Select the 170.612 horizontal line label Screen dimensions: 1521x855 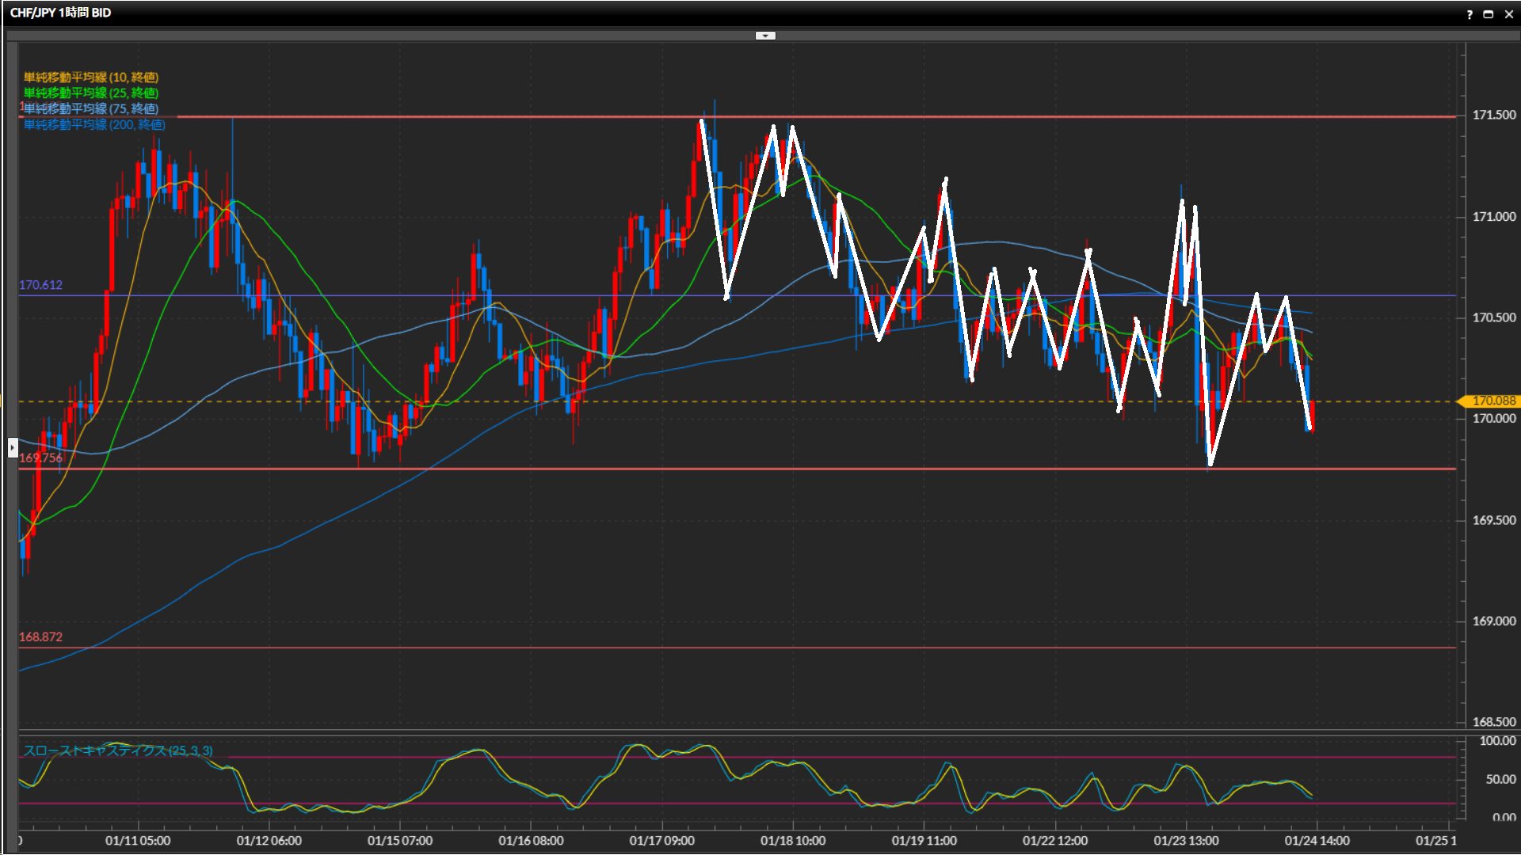coord(40,285)
